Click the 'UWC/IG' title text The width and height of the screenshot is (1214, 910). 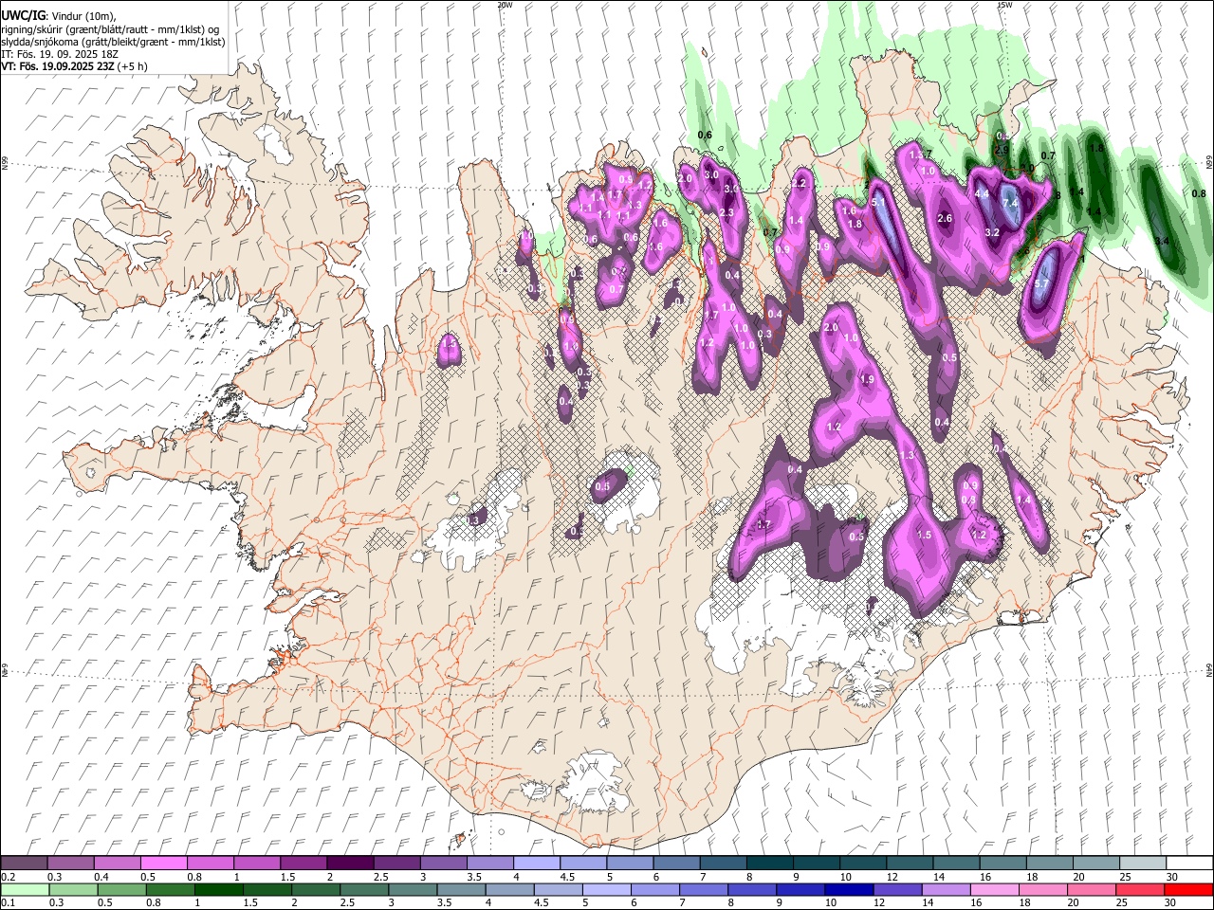(x=23, y=15)
